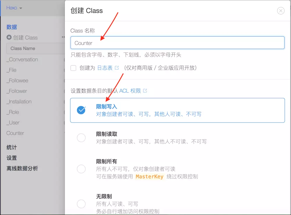Viewport: 291px width, 215px height.
Task: Click the 对象创建者可读、可写，其他人不可读、不可写 description
Action: pyautogui.click(x=151, y=142)
